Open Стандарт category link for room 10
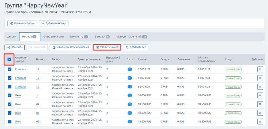Viewport: 268px width, 129px height. pyautogui.click(x=21, y=87)
